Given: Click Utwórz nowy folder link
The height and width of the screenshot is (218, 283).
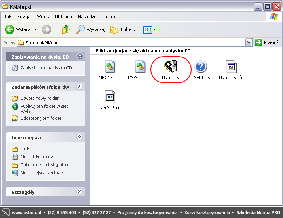Looking at the screenshot, I should coord(40,98).
